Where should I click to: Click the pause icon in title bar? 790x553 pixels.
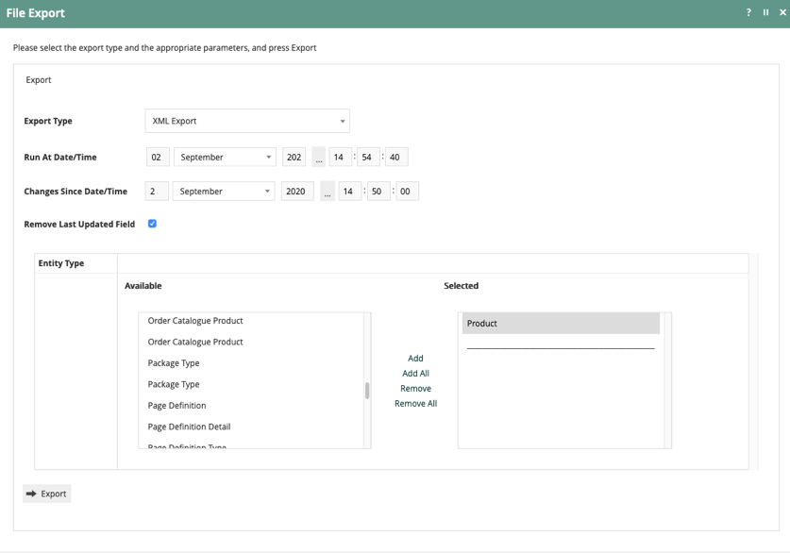click(765, 13)
